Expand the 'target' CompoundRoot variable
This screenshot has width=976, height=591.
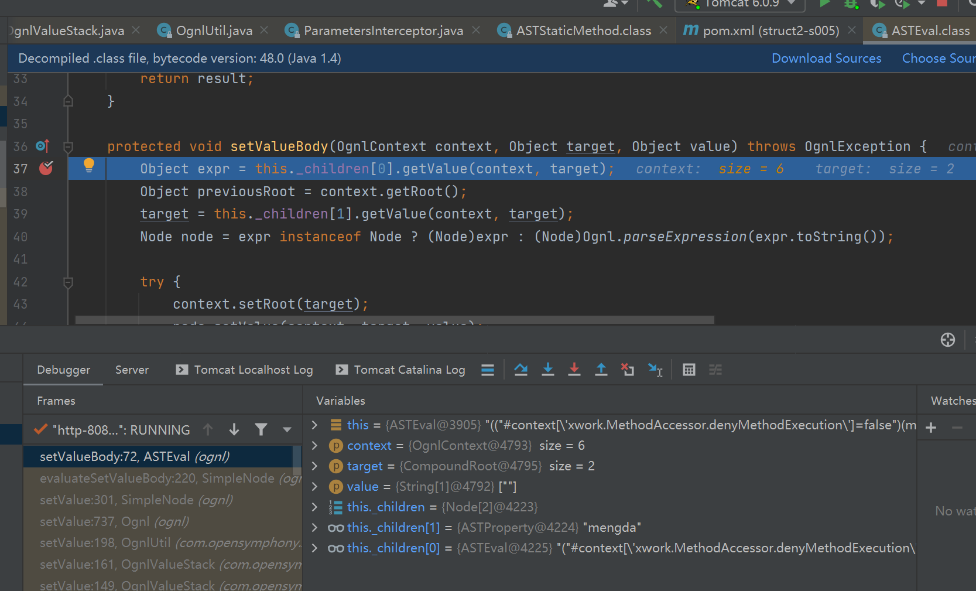pos(315,466)
